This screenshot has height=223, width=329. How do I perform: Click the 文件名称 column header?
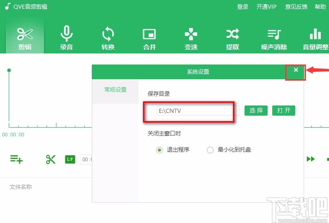(x=21, y=187)
